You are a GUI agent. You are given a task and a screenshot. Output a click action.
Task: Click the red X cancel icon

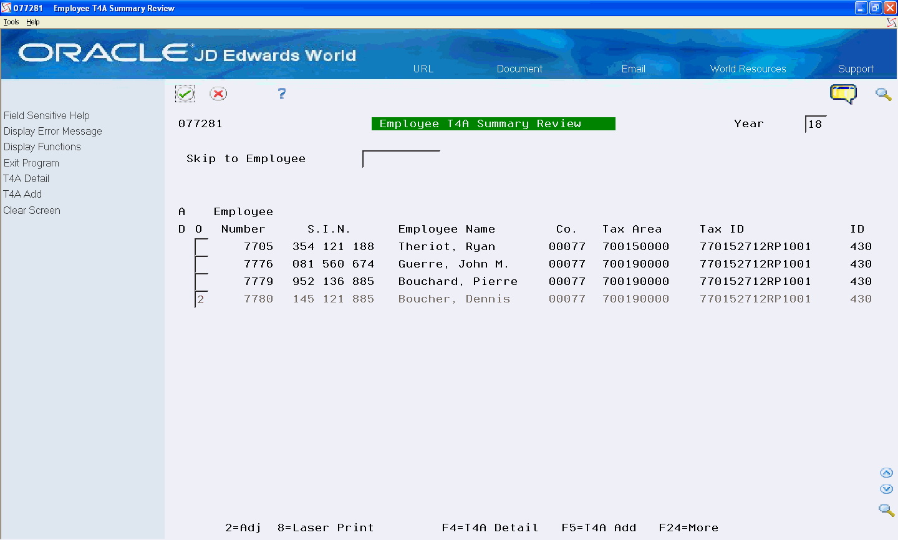click(x=218, y=94)
